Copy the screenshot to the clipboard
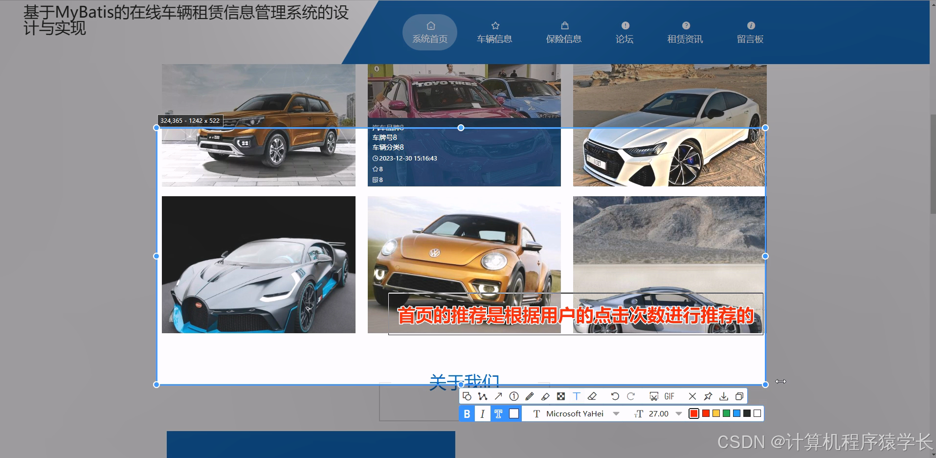 point(739,396)
